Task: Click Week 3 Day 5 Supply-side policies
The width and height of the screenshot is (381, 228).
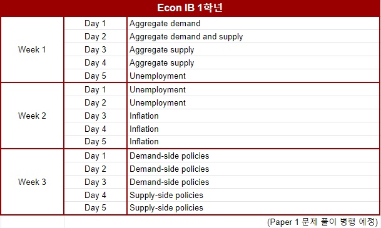Action: 253,208
